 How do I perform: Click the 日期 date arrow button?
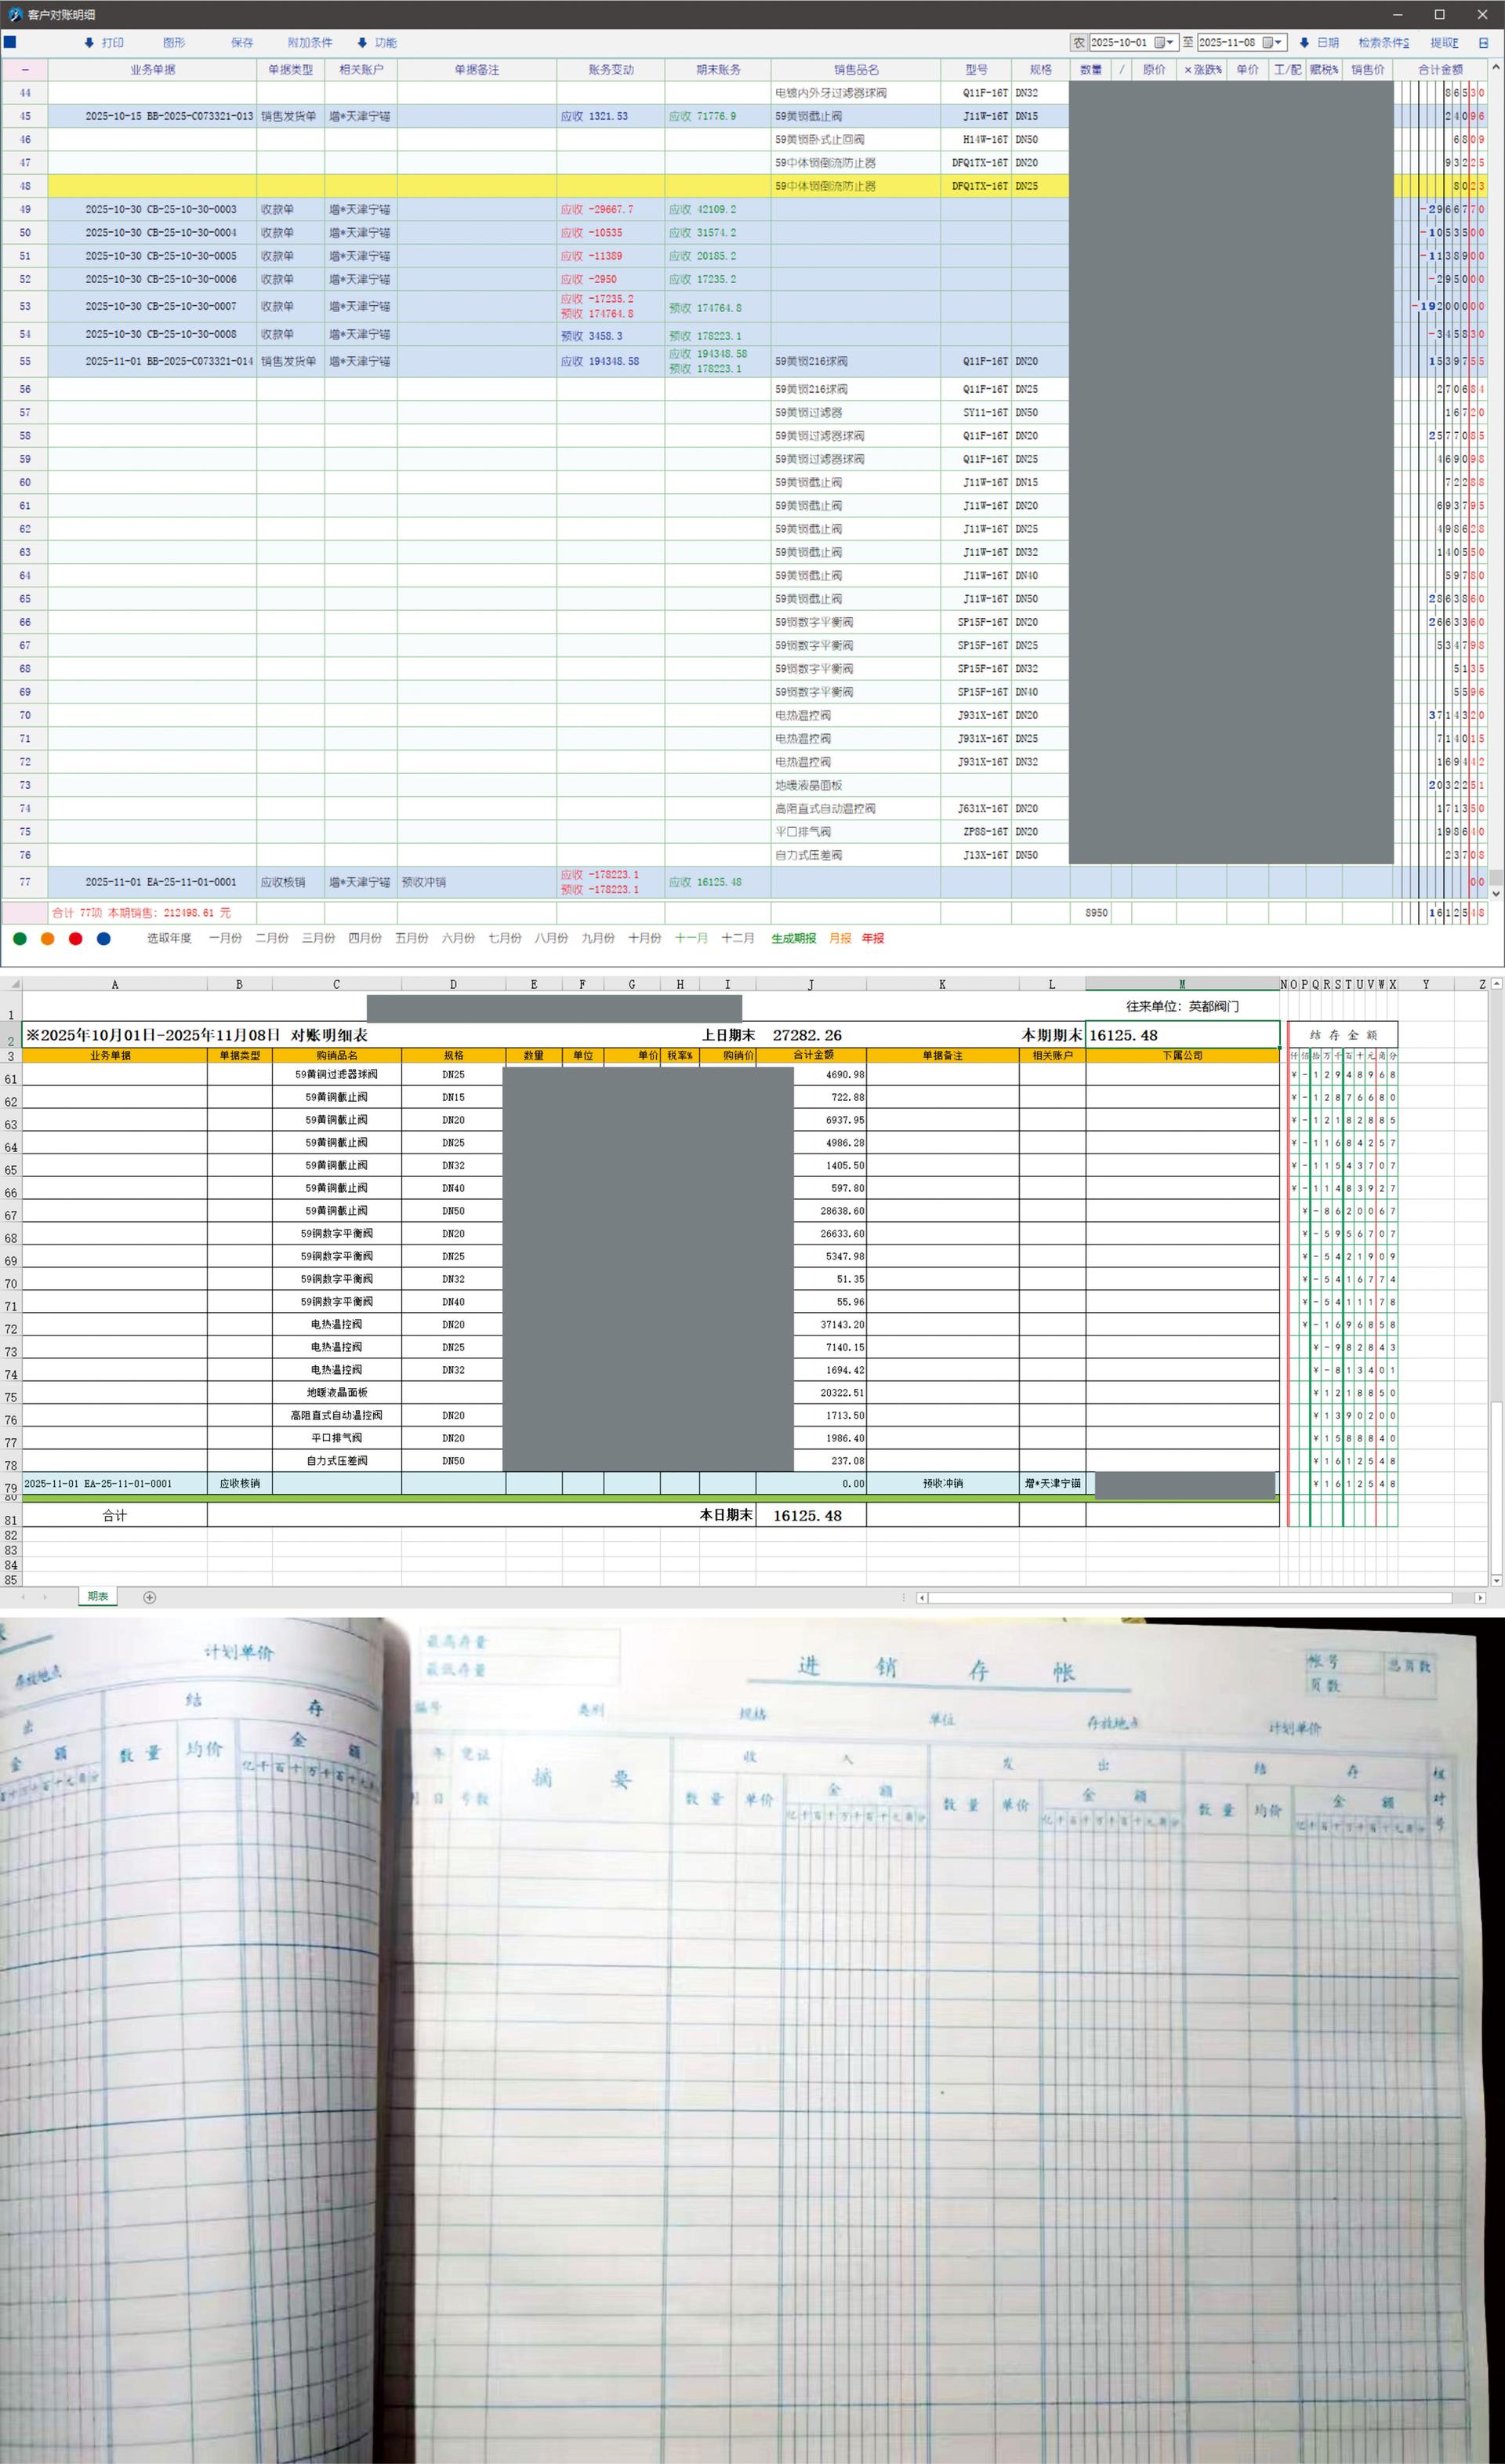(x=1318, y=43)
